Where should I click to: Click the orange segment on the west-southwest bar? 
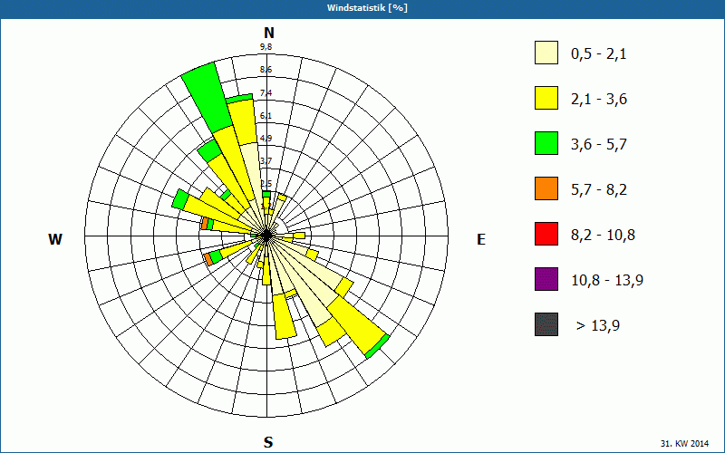coord(208,259)
